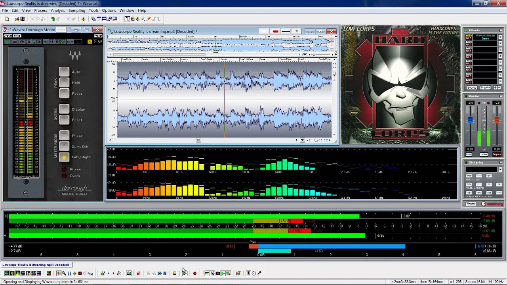Open the Dorrough plugin help question mark
Viewport: 507px width, 285px height.
(95, 42)
